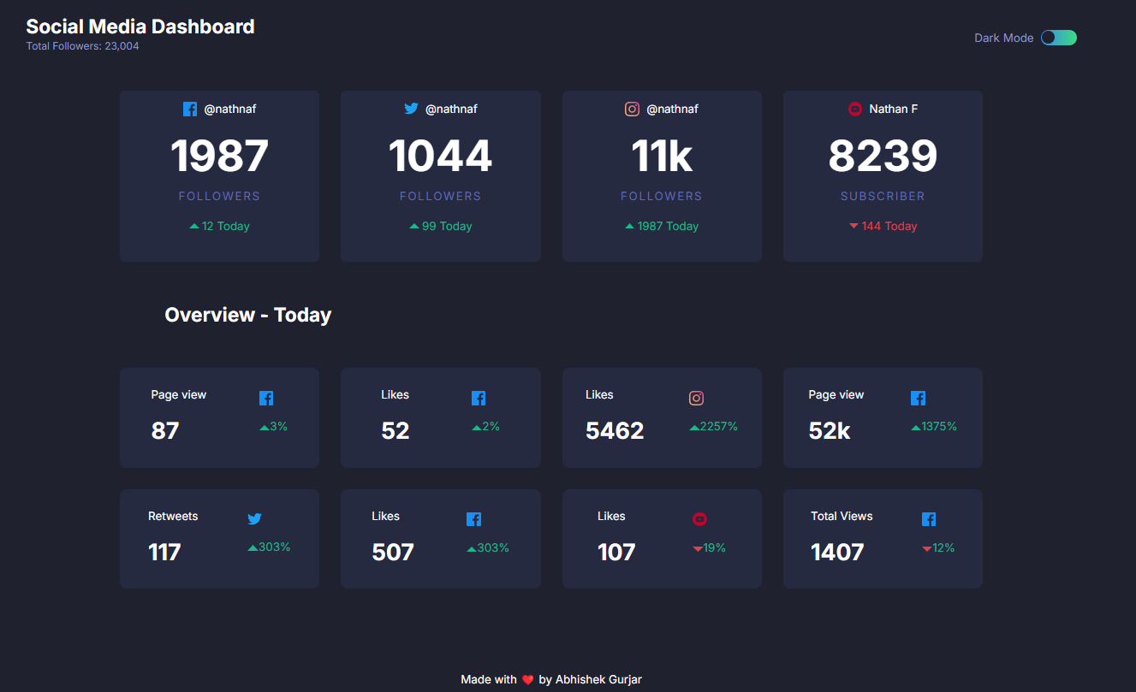Click the 1044 follower count

(x=440, y=157)
